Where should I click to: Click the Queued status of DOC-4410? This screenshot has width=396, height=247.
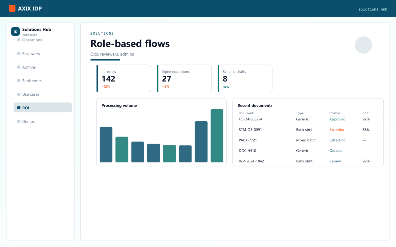tap(336, 151)
